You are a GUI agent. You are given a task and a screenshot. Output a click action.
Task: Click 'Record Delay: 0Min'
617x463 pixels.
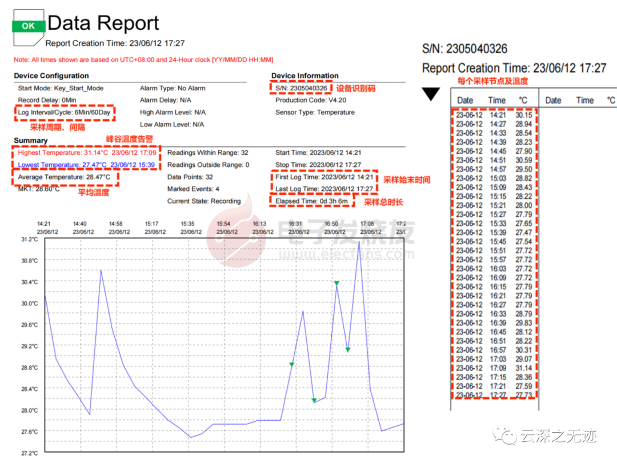point(47,100)
